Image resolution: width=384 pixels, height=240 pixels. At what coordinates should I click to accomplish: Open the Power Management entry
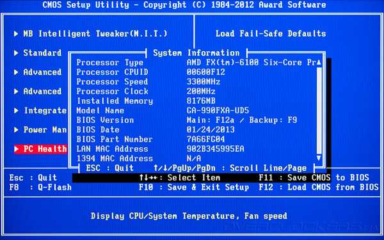[45, 129]
